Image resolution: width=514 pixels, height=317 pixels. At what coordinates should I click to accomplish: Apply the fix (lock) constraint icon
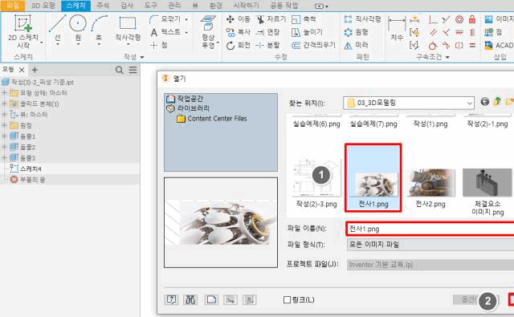click(472, 19)
